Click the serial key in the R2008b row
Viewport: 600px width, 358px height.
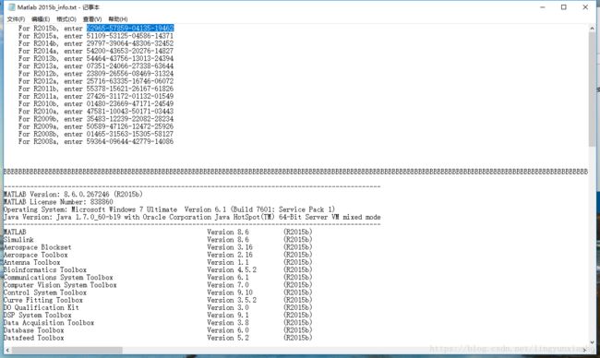point(130,134)
